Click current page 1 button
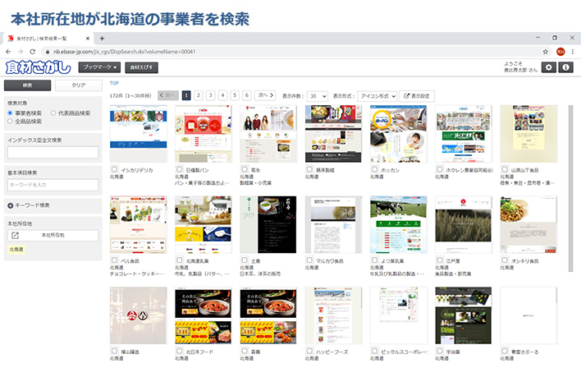 186,96
